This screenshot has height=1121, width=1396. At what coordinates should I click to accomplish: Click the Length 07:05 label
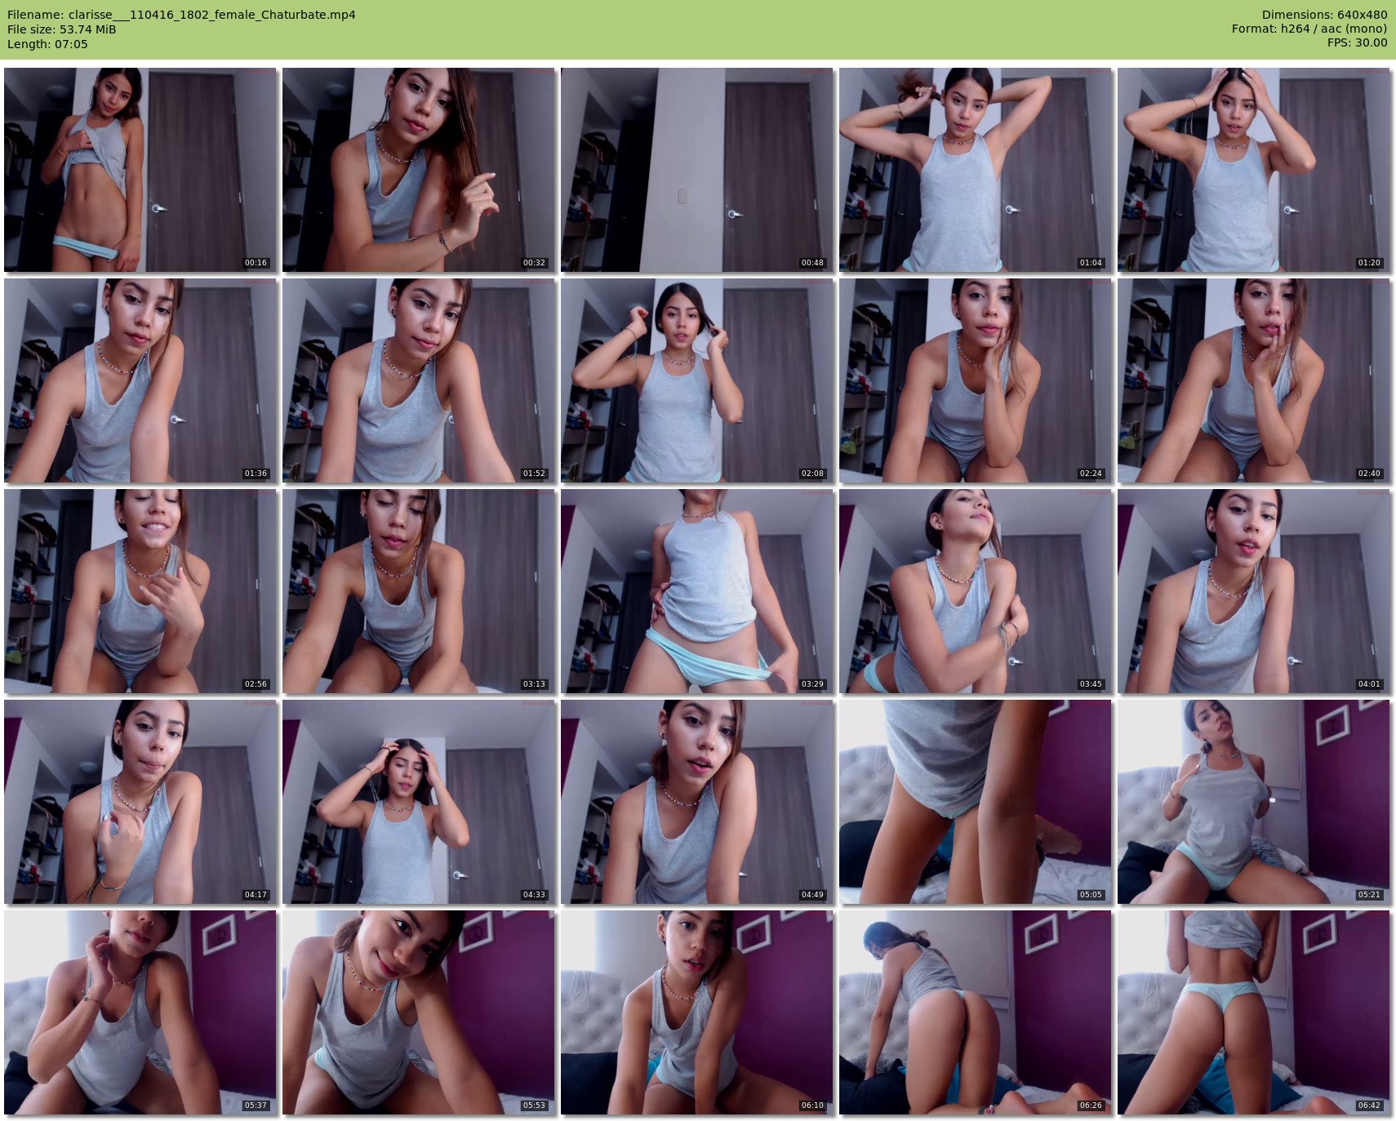[47, 44]
